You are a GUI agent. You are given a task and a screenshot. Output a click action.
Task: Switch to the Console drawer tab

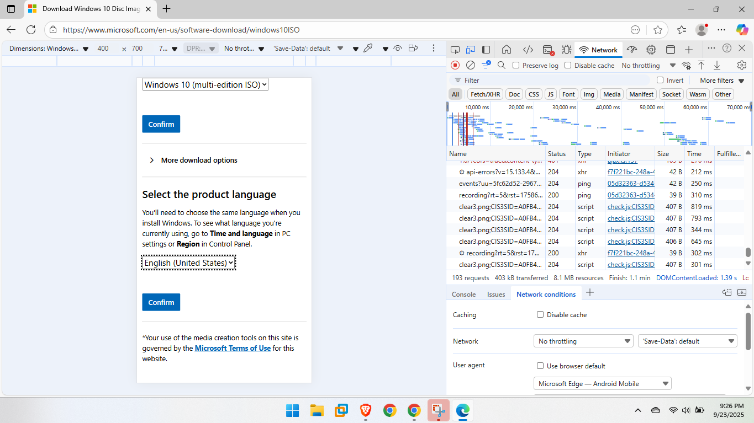coord(463,294)
